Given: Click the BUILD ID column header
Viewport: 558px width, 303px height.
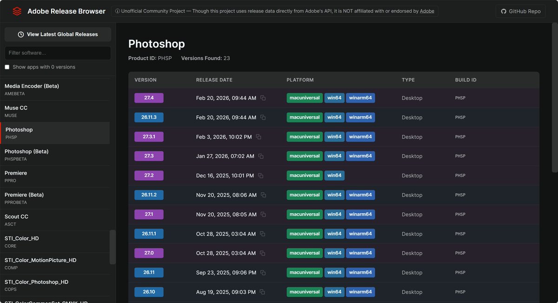Looking at the screenshot, I should pyautogui.click(x=466, y=80).
